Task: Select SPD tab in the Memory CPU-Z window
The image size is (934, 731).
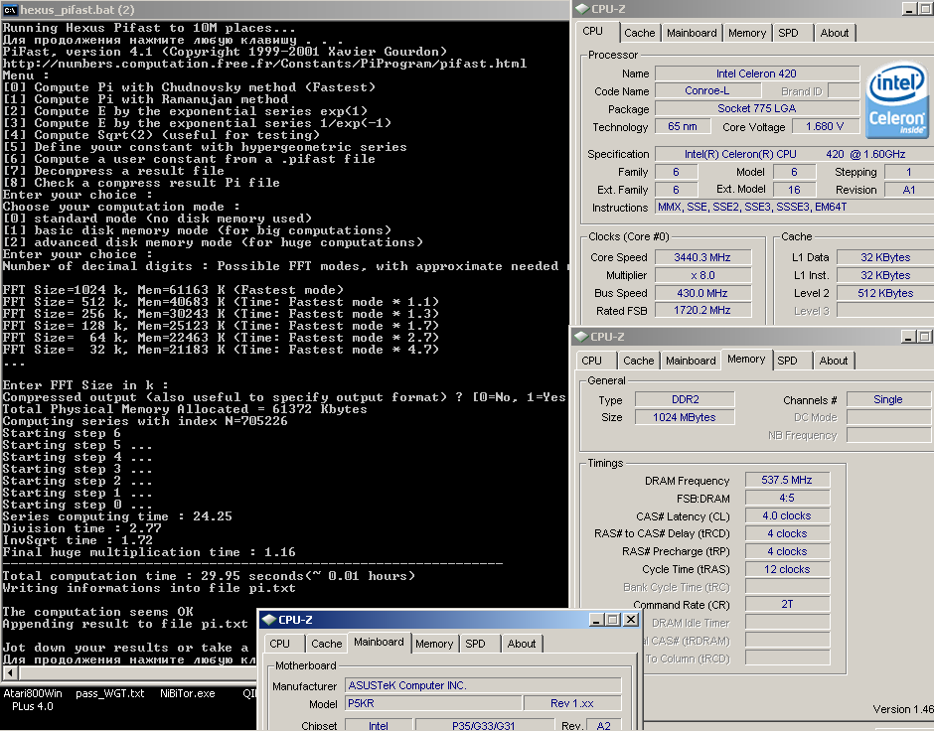Action: click(x=787, y=361)
